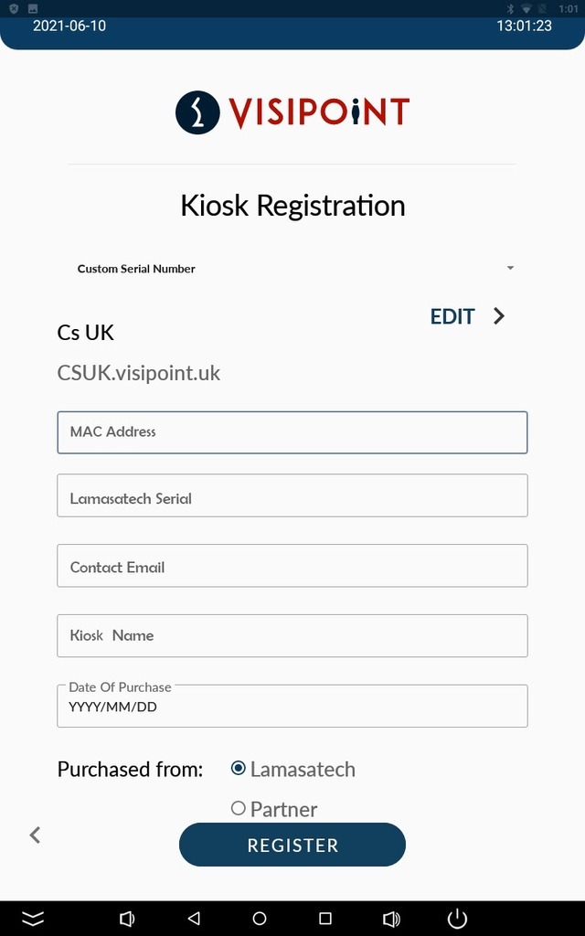The width and height of the screenshot is (585, 936).
Task: Tap the Android back triangle button
Action: [194, 918]
